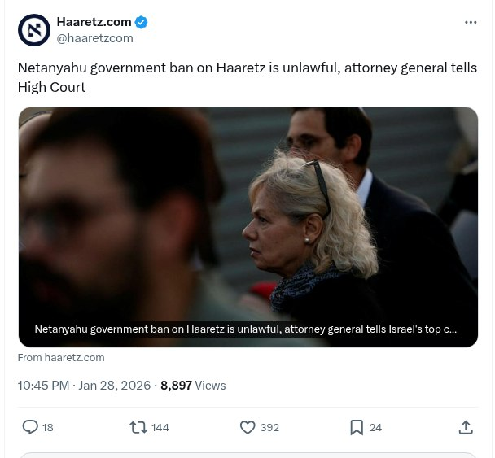Click the reply speech bubble icon
Screen dimensions: 495x458
[x=30, y=427]
